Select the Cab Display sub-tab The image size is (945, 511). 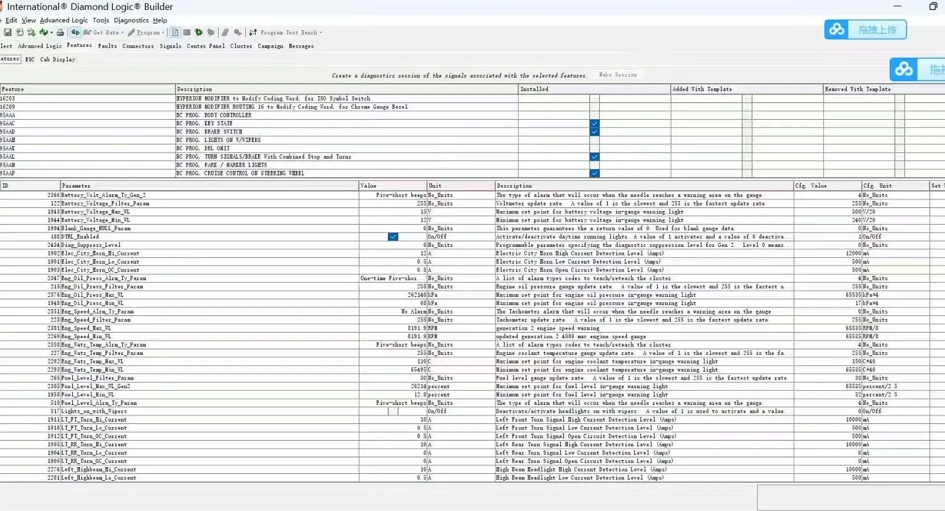(x=57, y=59)
